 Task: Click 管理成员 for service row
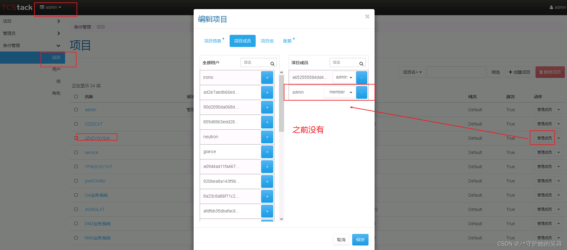click(x=544, y=152)
